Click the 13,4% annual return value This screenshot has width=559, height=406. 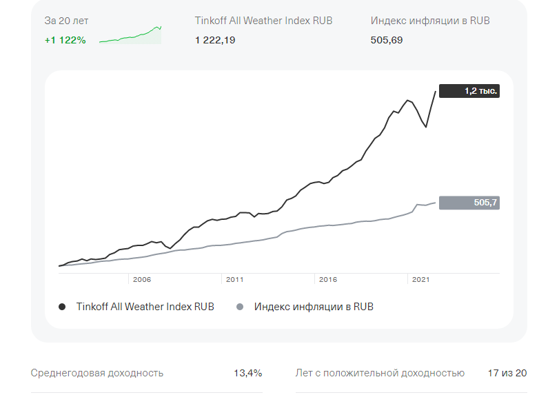click(247, 373)
